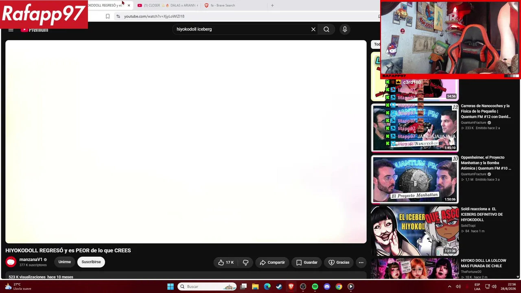Open Google Chrome from the taskbar
This screenshot has width=521, height=293.
coord(339,286)
